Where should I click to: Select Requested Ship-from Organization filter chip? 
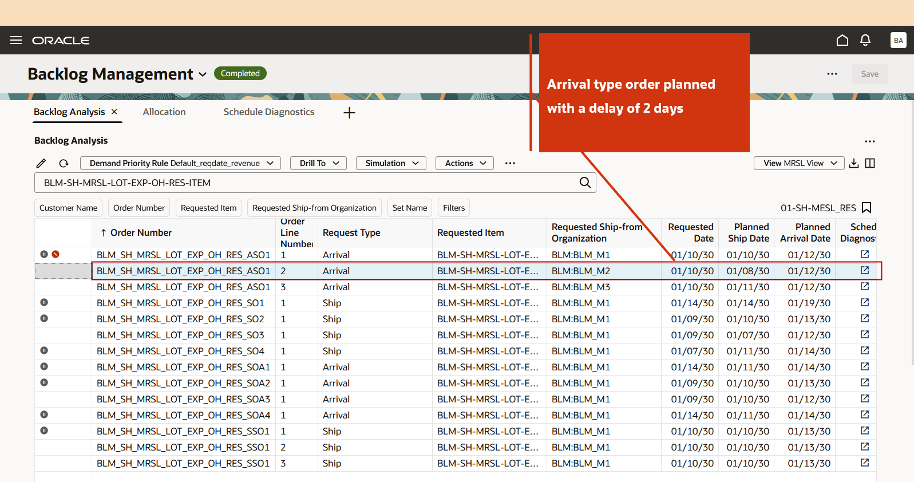pyautogui.click(x=314, y=208)
